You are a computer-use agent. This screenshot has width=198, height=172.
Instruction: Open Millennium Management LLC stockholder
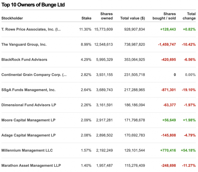pyautogui.click(x=27, y=150)
